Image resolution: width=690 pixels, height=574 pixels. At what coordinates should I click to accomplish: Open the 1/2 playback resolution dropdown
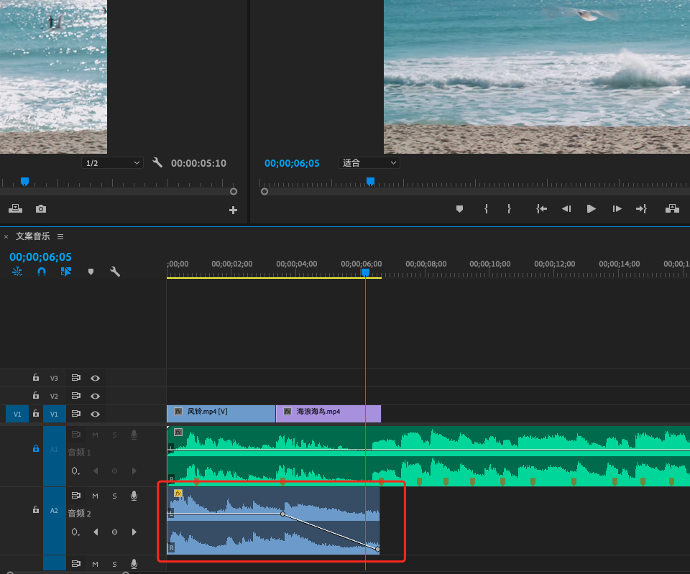[x=113, y=163]
